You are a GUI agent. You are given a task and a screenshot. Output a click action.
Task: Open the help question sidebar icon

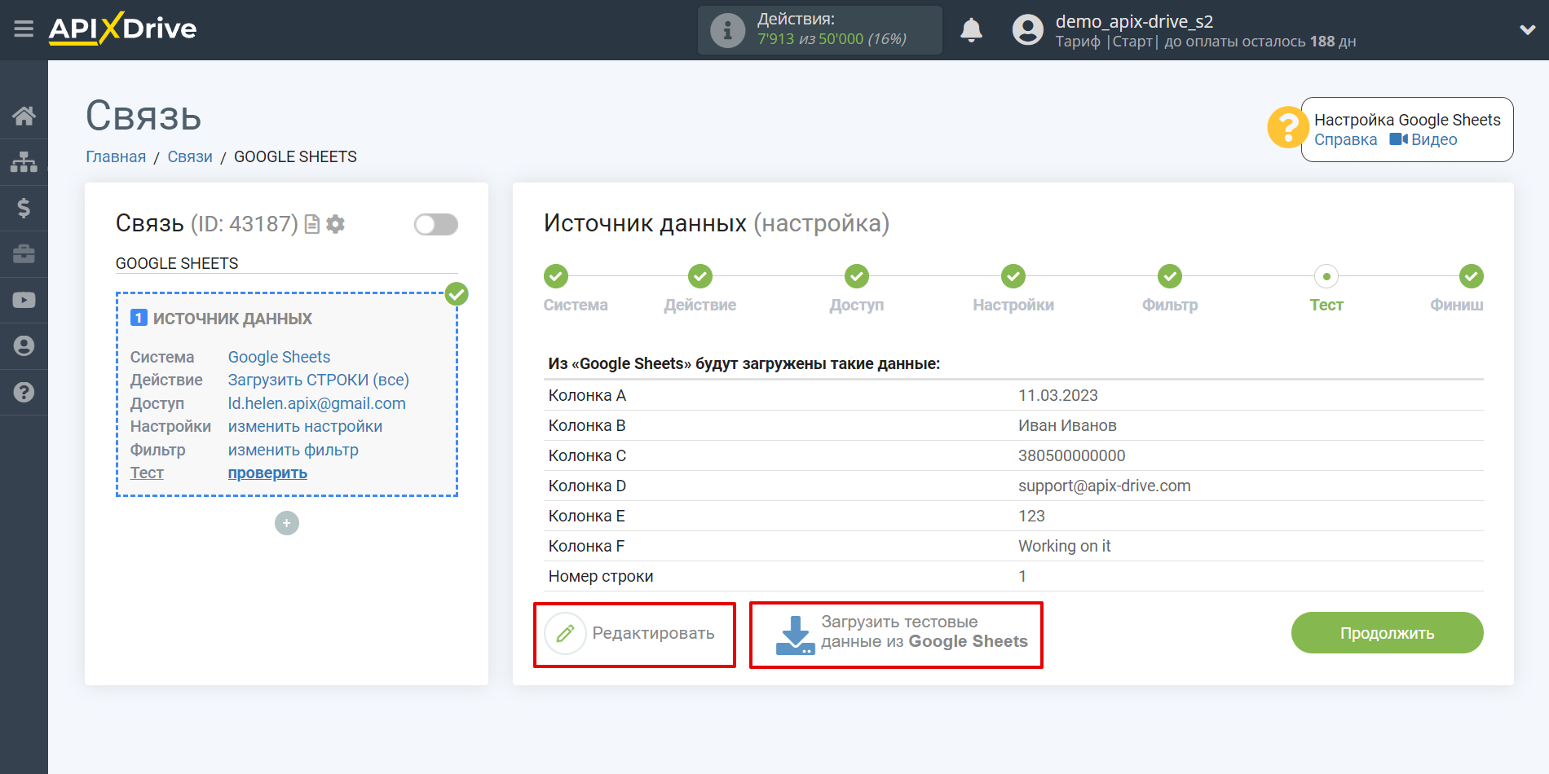24,392
